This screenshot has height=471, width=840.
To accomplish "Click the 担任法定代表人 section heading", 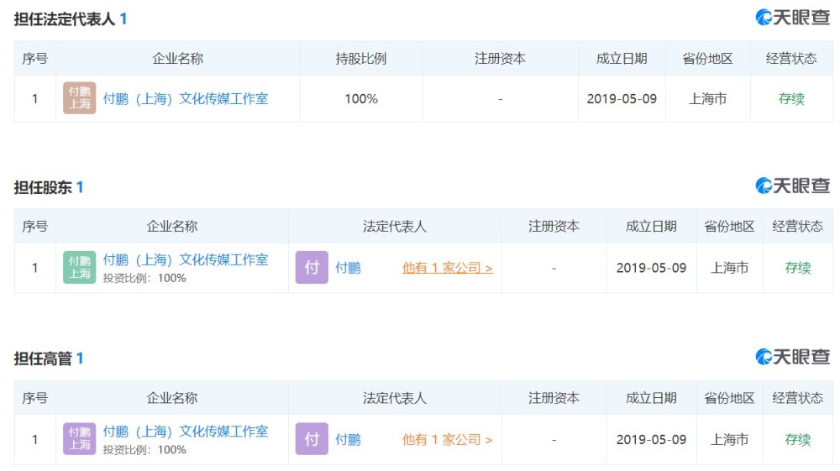I will coord(65,18).
